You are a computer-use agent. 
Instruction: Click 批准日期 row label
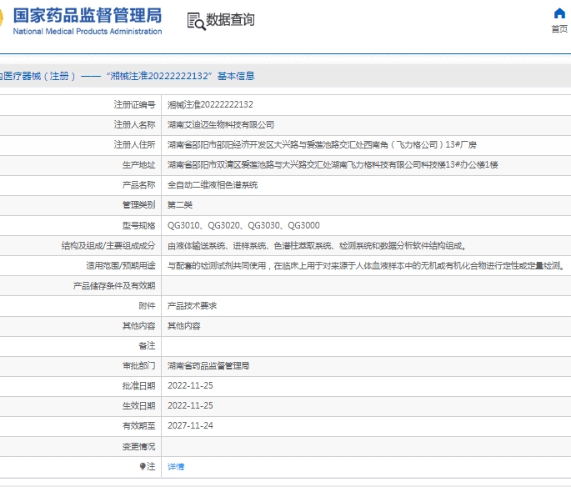138,386
